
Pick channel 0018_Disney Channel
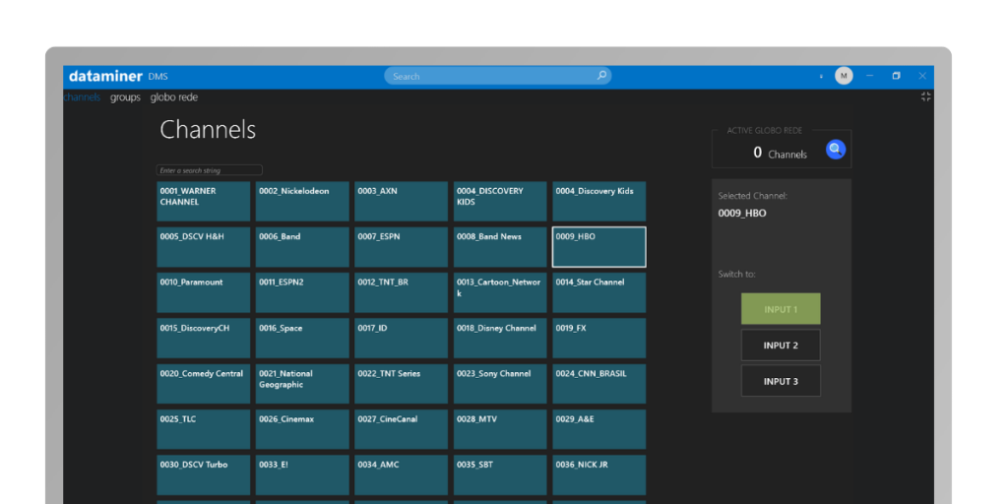click(500, 339)
